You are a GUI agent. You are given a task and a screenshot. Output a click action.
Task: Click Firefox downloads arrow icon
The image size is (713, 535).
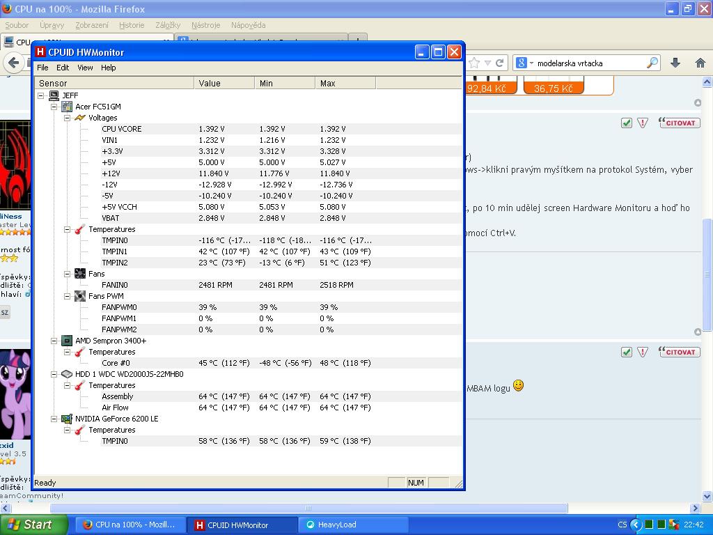click(x=675, y=63)
